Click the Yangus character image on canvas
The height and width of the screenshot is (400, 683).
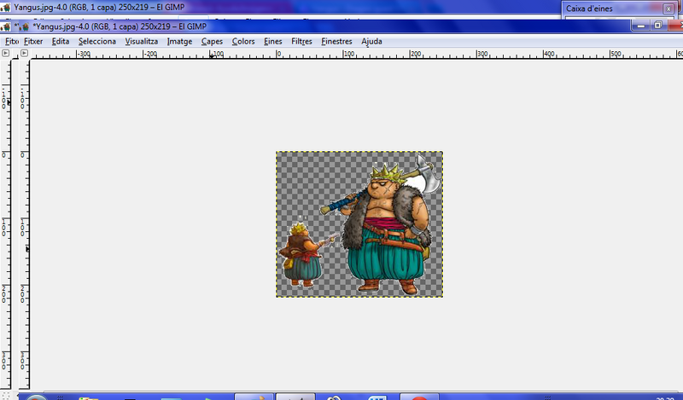pos(359,224)
